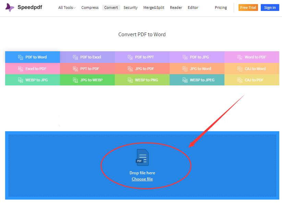Screen dimensions: 282x203
Task: Open the Reader menu item
Action: (x=176, y=8)
